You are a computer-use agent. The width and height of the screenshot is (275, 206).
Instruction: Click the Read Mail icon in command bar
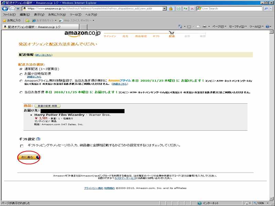(198, 27)
